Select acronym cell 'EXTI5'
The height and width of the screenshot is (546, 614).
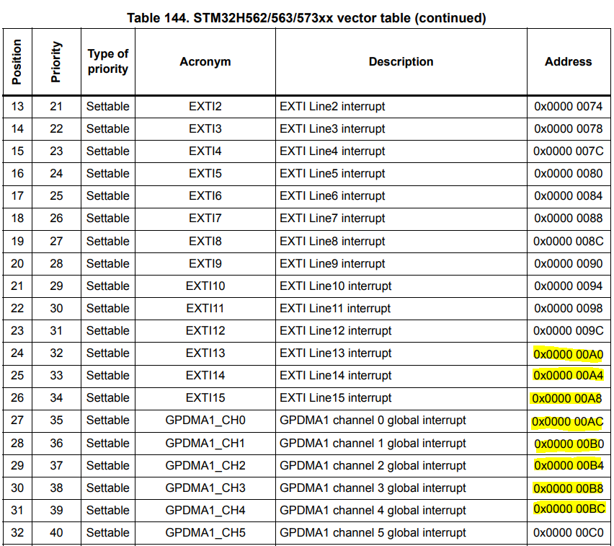pyautogui.click(x=205, y=173)
